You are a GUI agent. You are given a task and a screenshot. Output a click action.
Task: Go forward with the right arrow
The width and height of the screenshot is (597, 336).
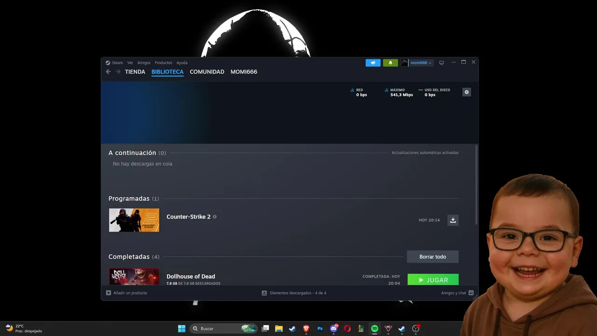118,72
